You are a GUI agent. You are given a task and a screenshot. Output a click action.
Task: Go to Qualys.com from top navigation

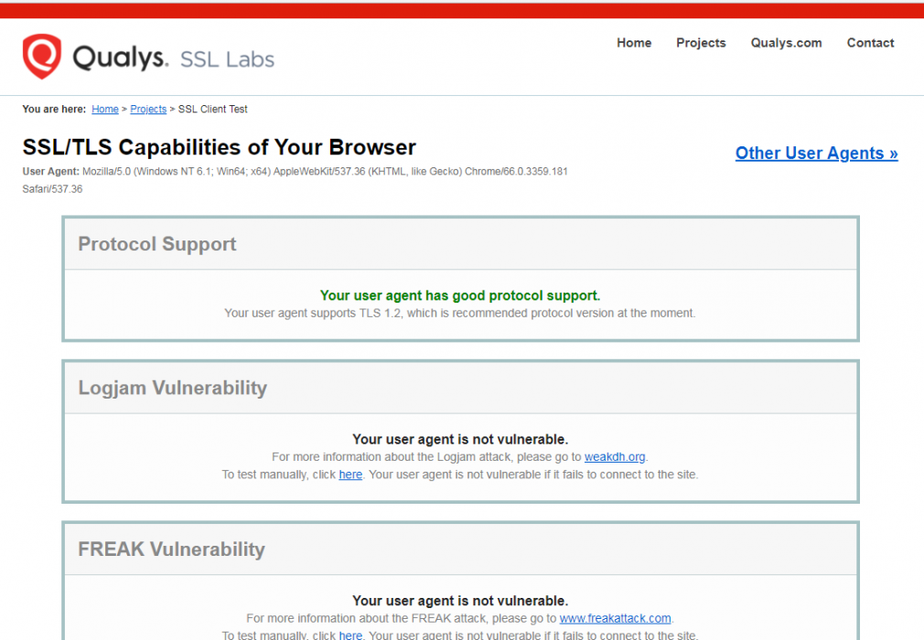click(786, 43)
